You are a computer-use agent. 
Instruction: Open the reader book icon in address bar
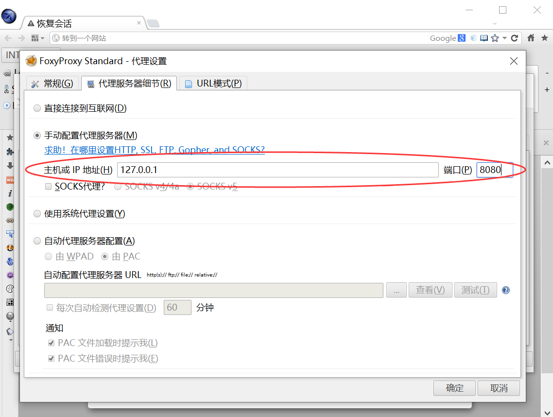484,38
